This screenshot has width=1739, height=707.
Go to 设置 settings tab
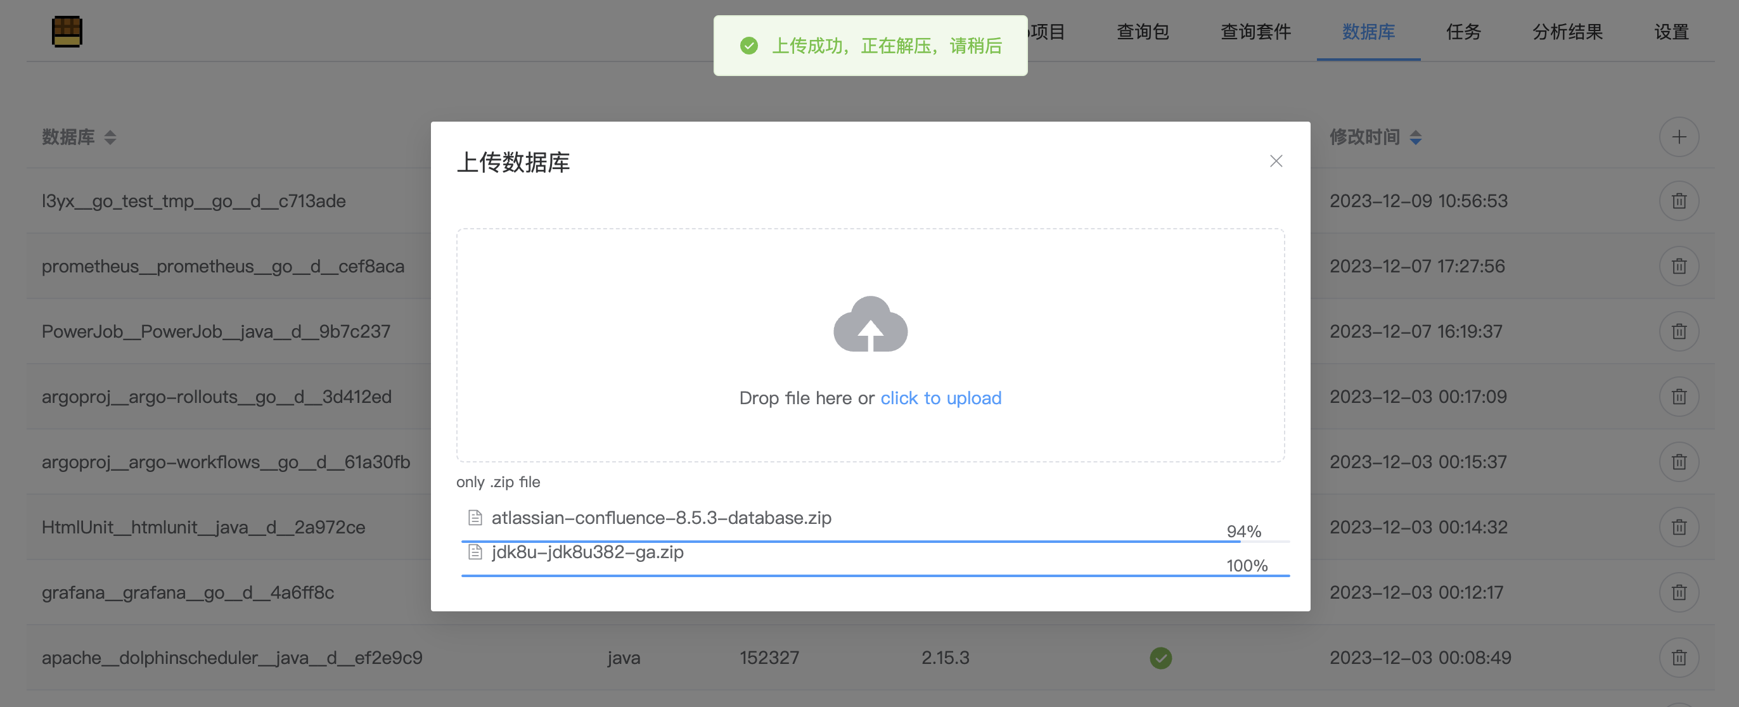(1671, 32)
